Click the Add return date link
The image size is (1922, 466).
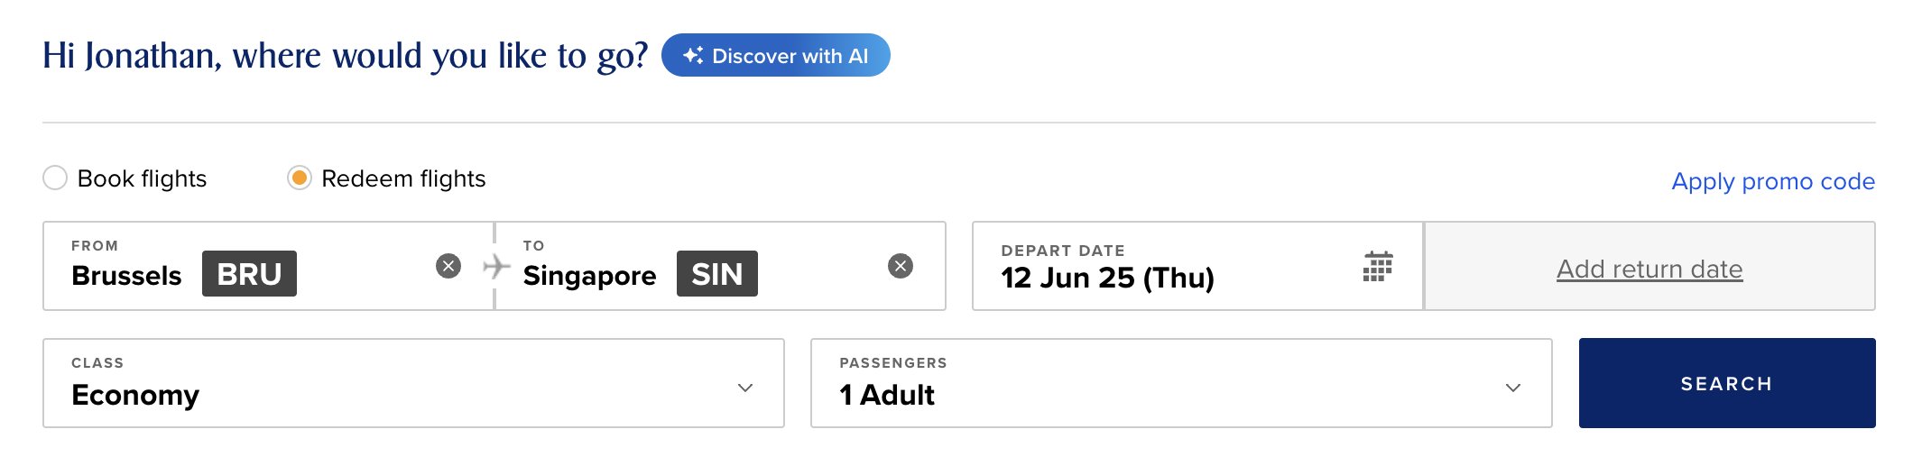point(1649,269)
